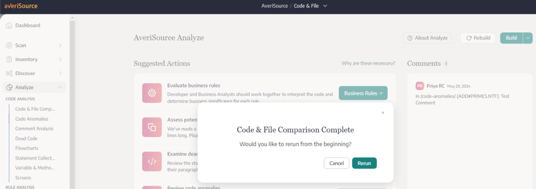
Task: Expand the Scan section chevron
Action: [x=60, y=45]
